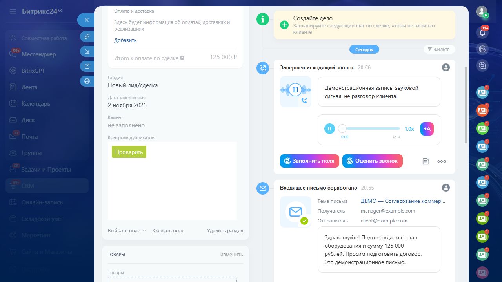
Task: Close the deal slider with the X button
Action: [x=87, y=20]
